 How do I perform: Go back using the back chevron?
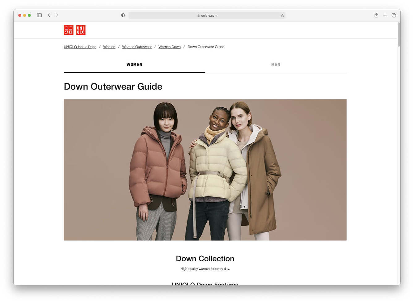tap(49, 15)
